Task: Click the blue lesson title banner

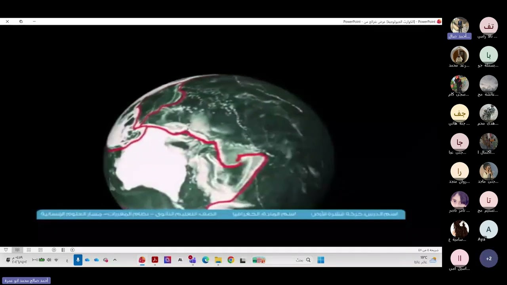Action: (221, 214)
